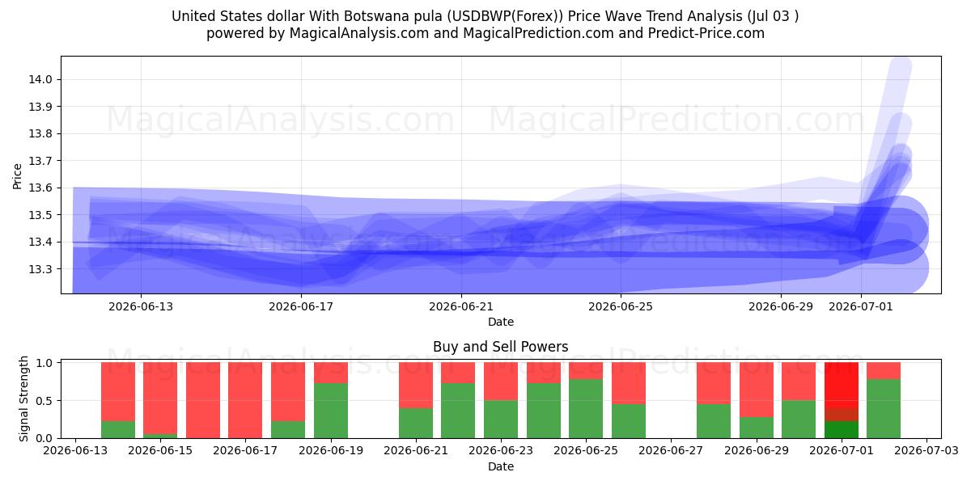
Task: Click the bright red bar at 2026-07-01
Action: click(842, 385)
